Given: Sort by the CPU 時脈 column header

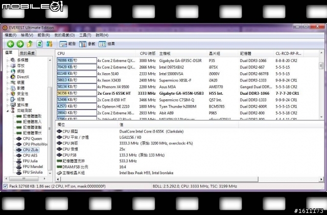Looking at the screenshot, I should 147,53.
